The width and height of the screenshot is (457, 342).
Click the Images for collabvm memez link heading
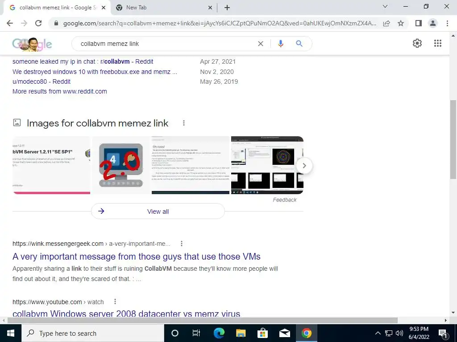[x=97, y=123]
